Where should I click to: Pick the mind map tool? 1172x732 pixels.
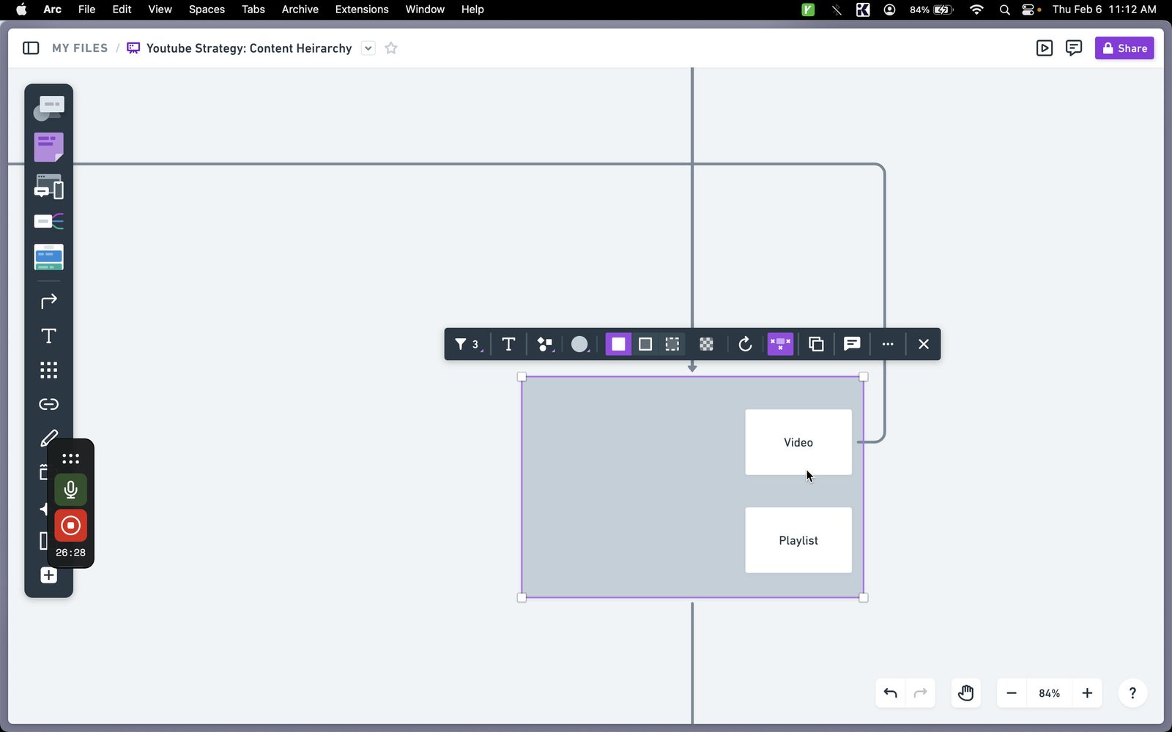click(48, 221)
